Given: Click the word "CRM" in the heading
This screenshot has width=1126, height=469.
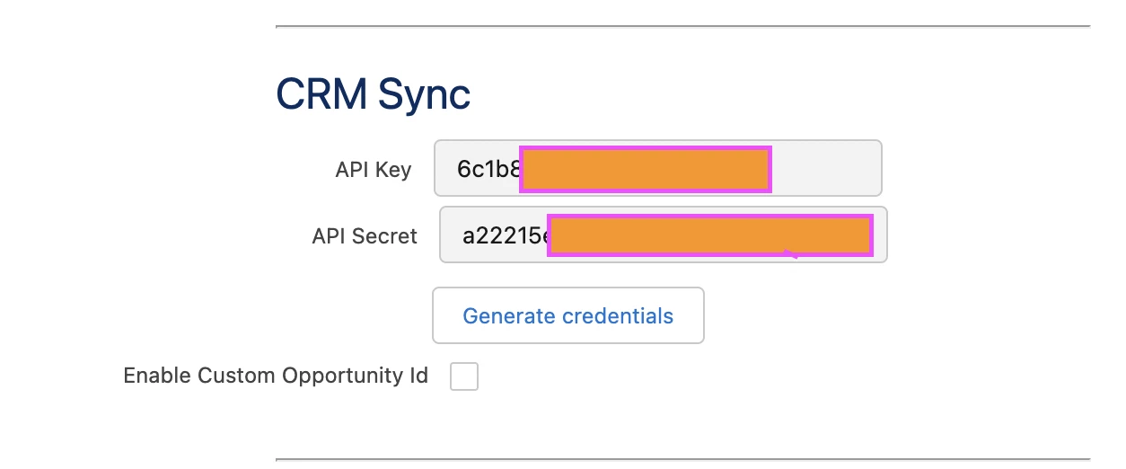Looking at the screenshot, I should click(321, 93).
